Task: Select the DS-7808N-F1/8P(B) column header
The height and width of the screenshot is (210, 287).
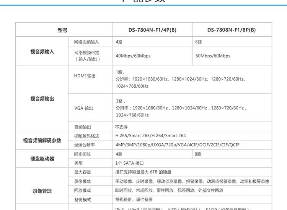Action: [232, 30]
